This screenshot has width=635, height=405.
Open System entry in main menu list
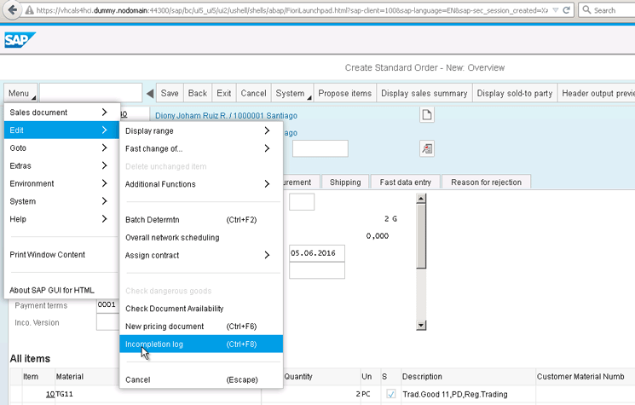61,201
